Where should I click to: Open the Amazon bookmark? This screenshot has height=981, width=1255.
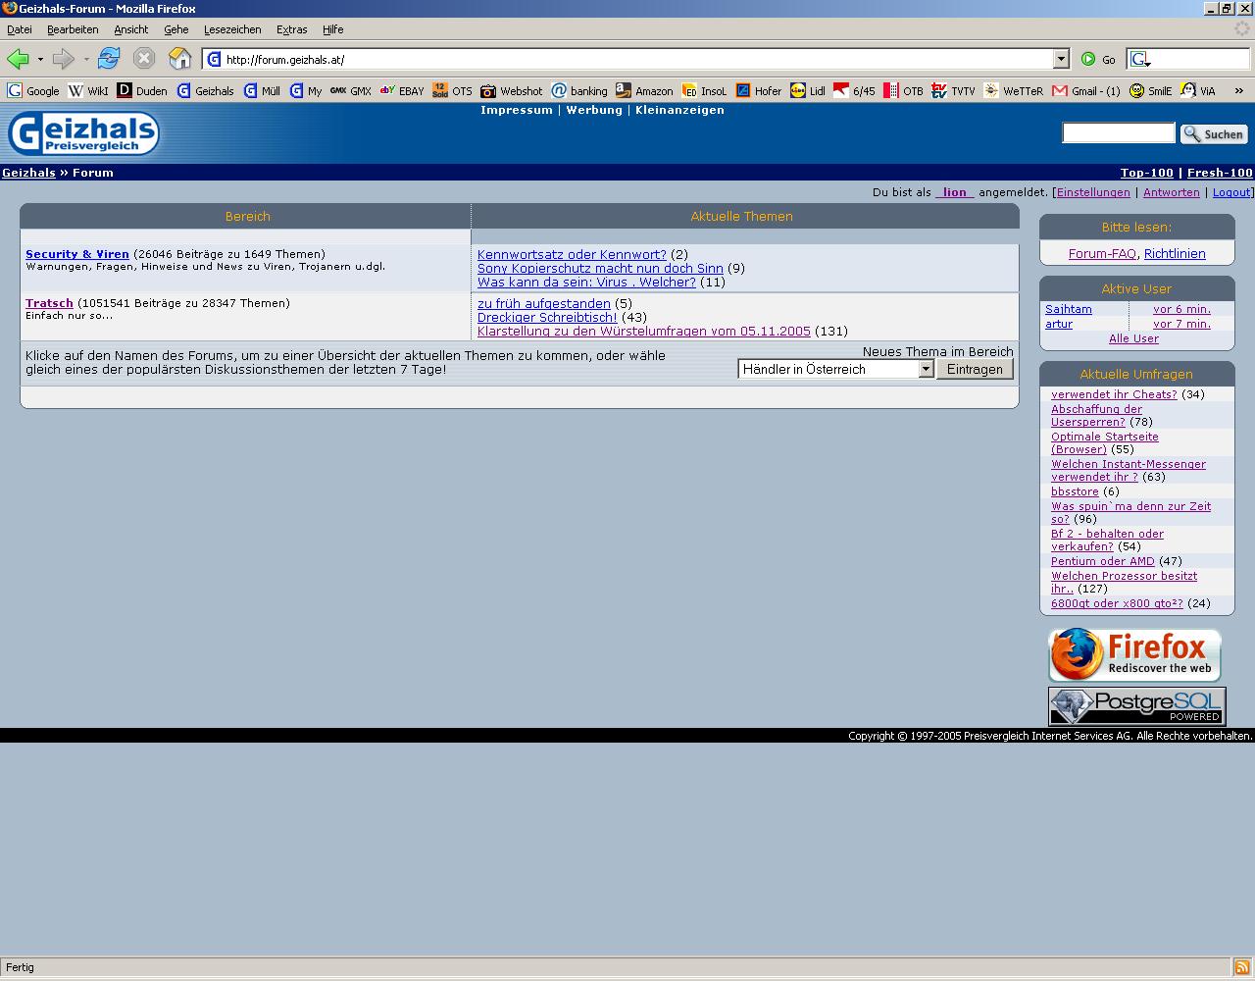(x=644, y=91)
